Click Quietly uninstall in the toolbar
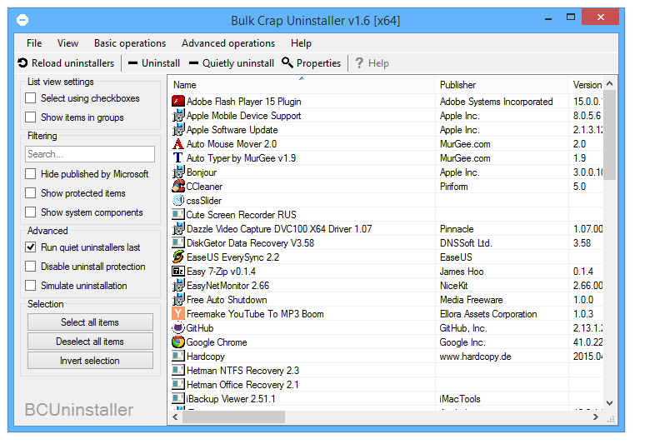This screenshot has height=444, width=655. coord(232,63)
